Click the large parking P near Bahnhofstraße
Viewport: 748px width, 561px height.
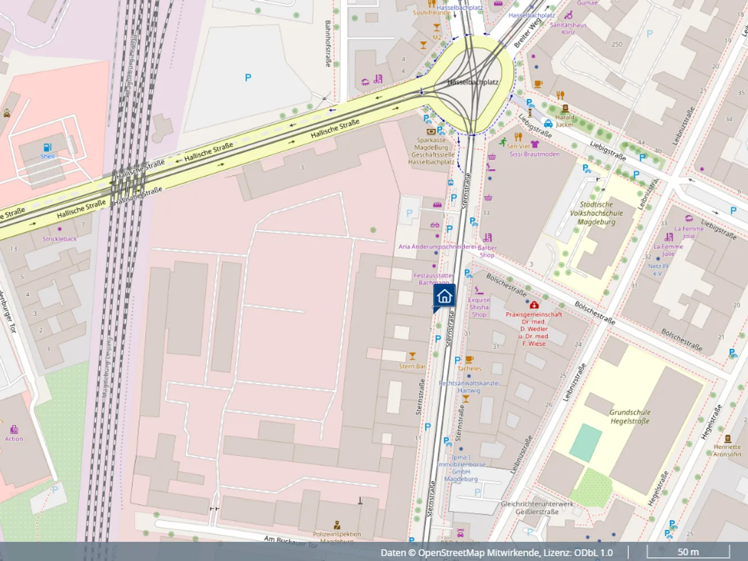(248, 78)
